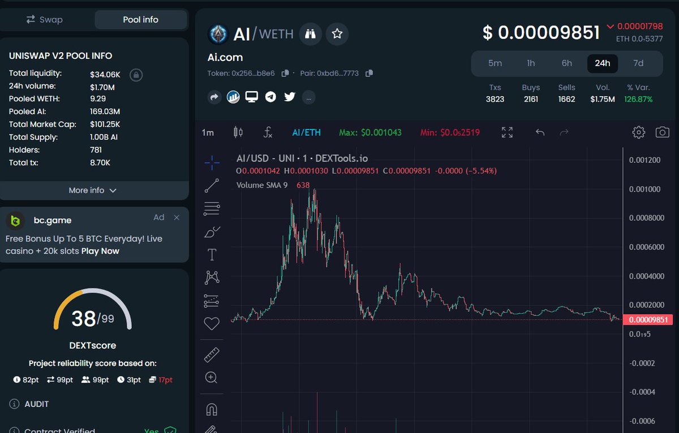Screen dimensions: 679x433
Task: Select the trend line drawing tool
Action: tap(212, 185)
